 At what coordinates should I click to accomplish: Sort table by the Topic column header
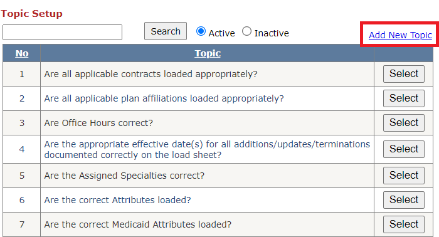[208, 53]
